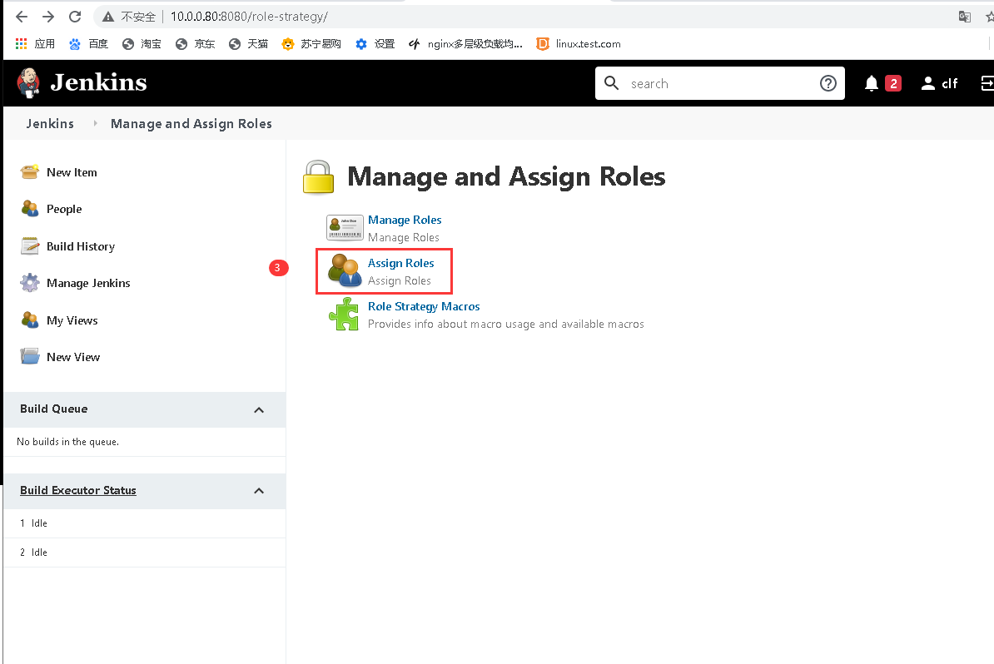Click the search help question mark icon

click(x=828, y=84)
